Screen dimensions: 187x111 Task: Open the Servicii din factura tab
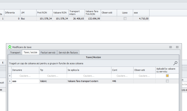tap(68, 53)
